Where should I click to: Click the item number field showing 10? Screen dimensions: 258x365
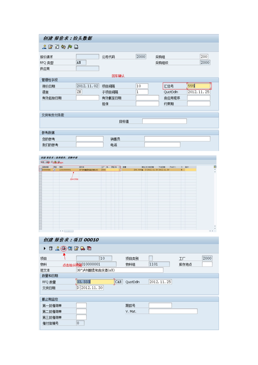[106, 258]
